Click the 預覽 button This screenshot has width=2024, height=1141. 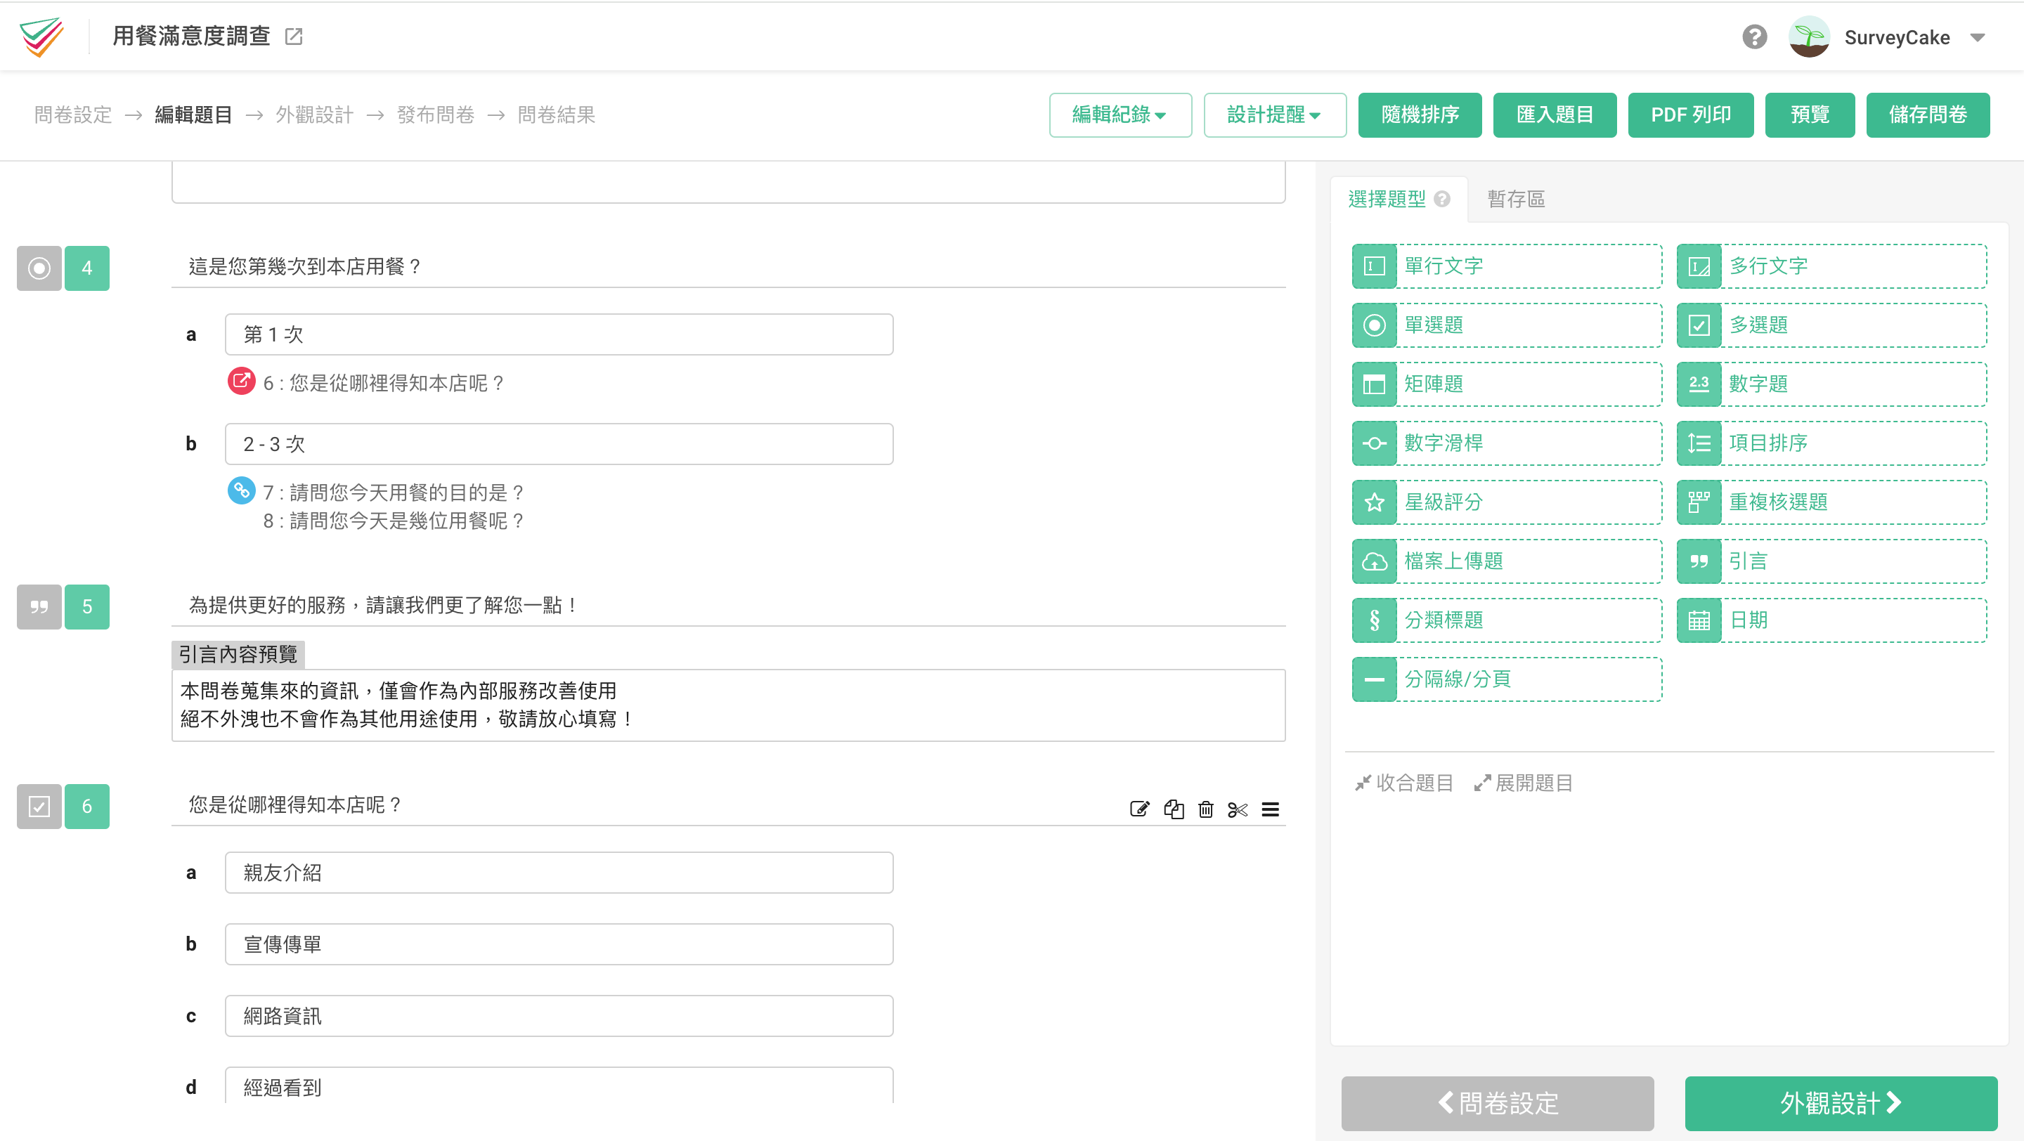coord(1810,115)
